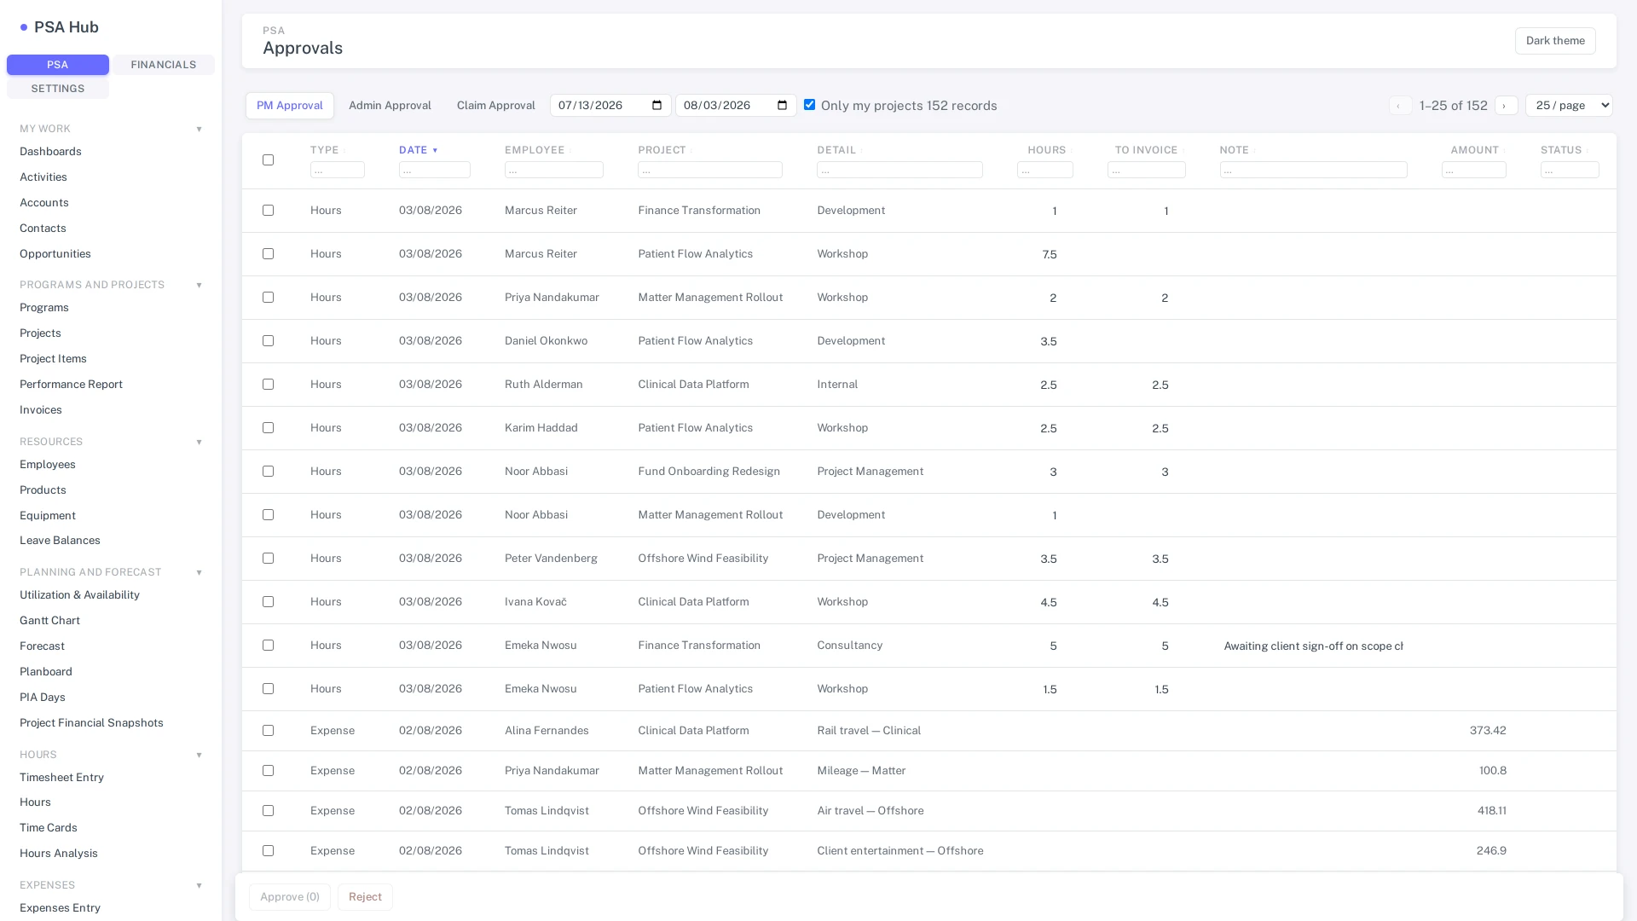
Task: Click the DATE column sort arrow
Action: click(435, 150)
